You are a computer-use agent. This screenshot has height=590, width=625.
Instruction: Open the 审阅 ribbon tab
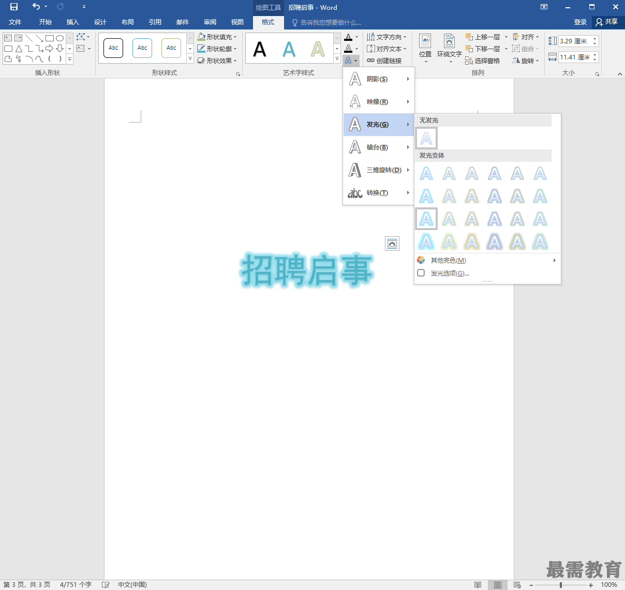210,22
